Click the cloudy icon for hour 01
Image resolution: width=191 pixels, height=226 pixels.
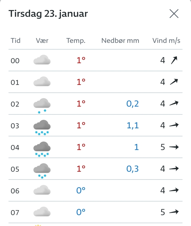[x=42, y=82]
